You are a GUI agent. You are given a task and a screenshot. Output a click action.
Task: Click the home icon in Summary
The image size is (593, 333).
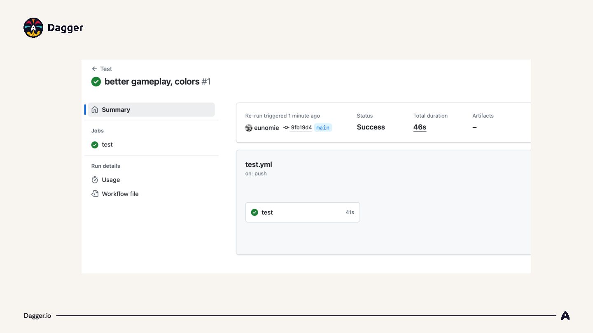click(x=95, y=110)
